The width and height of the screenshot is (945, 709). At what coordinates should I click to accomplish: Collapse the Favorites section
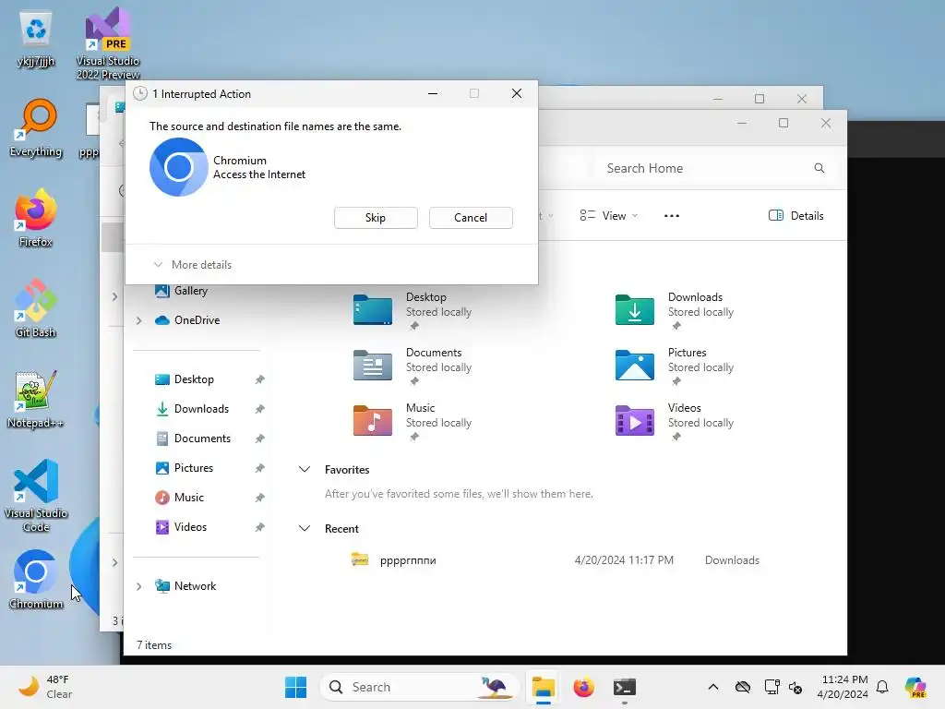305,470
